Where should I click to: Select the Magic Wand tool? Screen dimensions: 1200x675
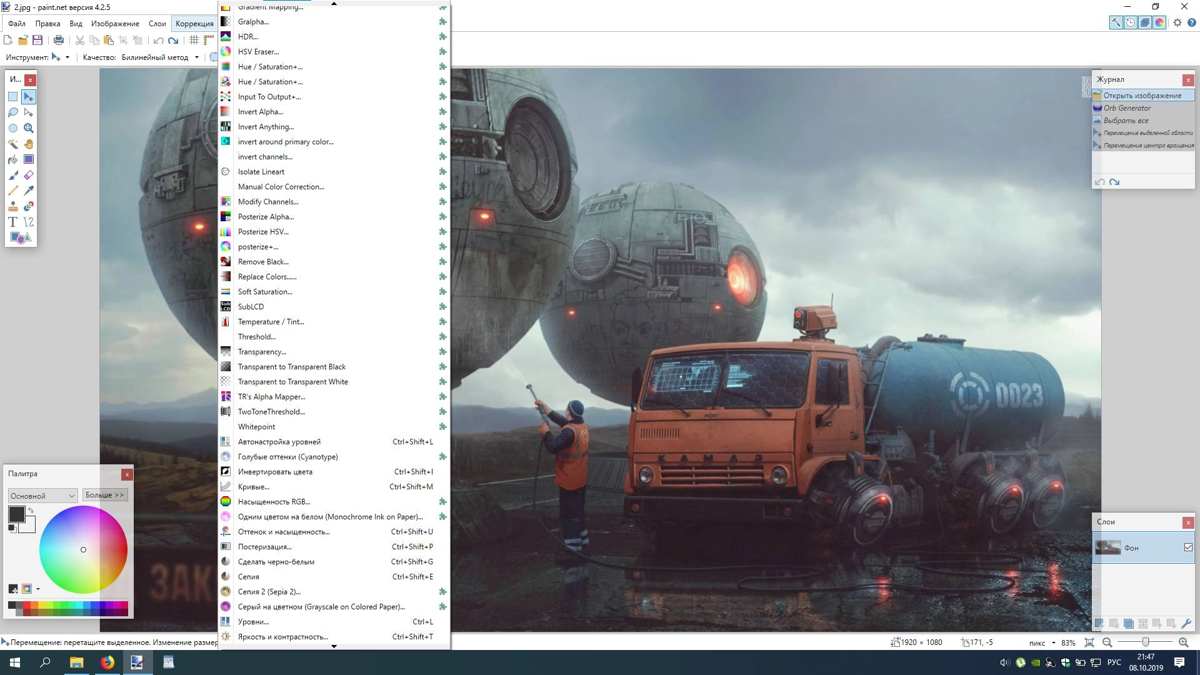tap(13, 144)
